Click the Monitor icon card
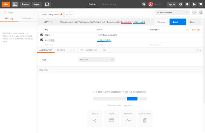 [x=128, y=118]
